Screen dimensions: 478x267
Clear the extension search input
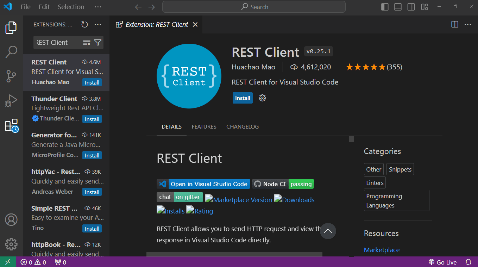point(86,42)
